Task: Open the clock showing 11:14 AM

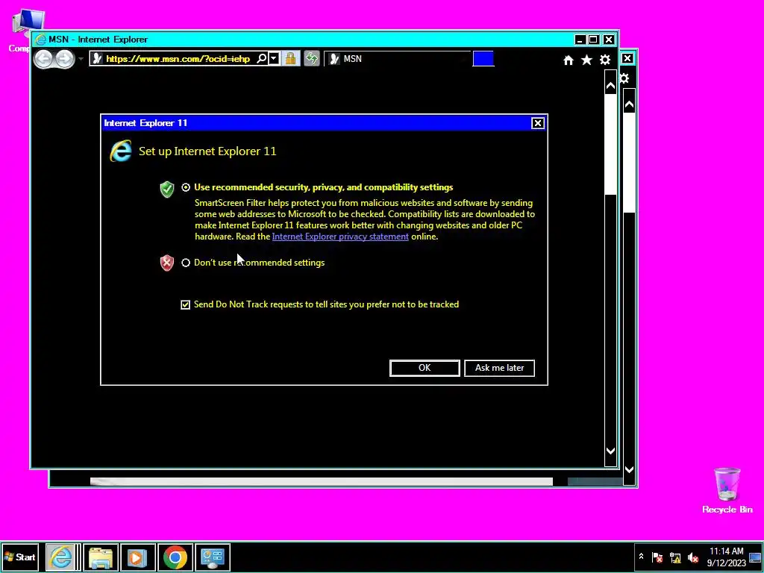Action: click(x=727, y=557)
